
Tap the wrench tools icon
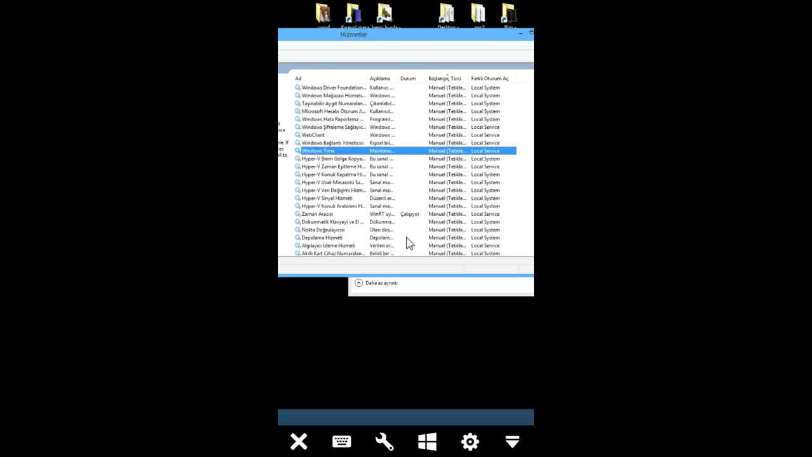[384, 442]
